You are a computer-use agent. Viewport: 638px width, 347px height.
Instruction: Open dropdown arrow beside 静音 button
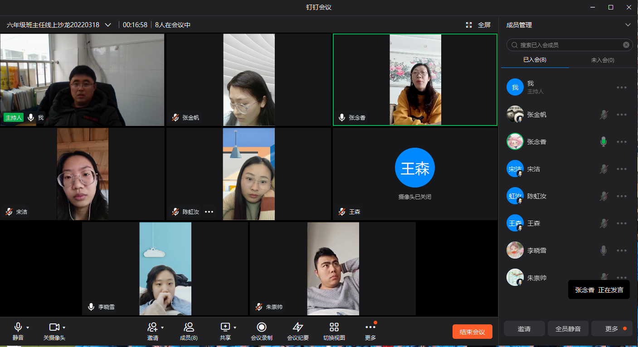pyautogui.click(x=28, y=328)
